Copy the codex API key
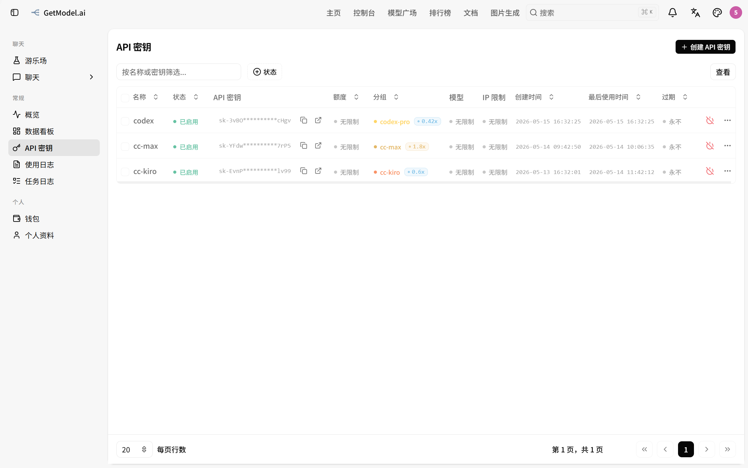Image resolution: width=748 pixels, height=468 pixels. [304, 120]
